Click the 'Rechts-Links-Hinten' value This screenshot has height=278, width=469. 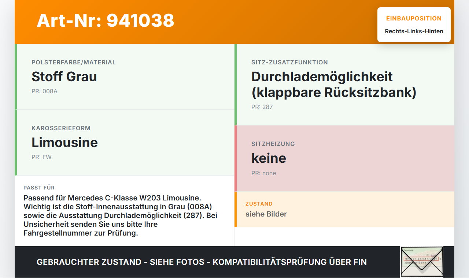coord(414,31)
